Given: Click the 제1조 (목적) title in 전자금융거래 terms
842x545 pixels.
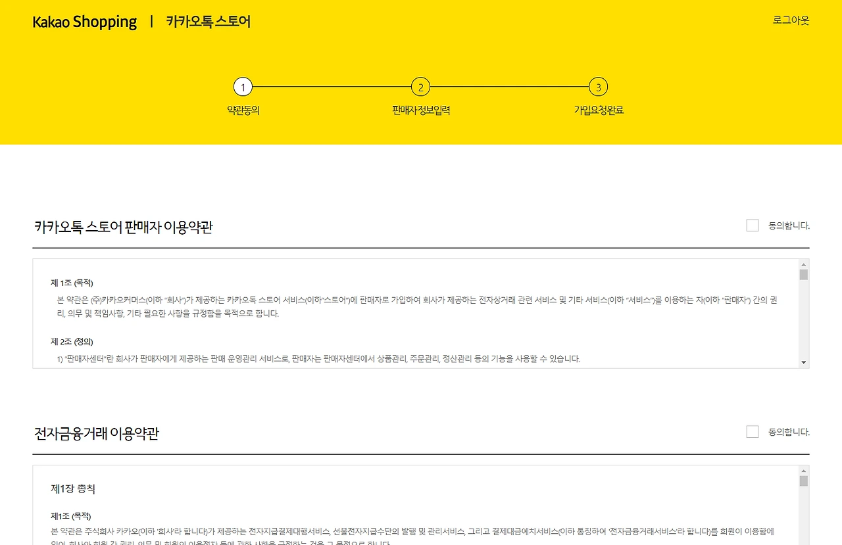Looking at the screenshot, I should (71, 516).
